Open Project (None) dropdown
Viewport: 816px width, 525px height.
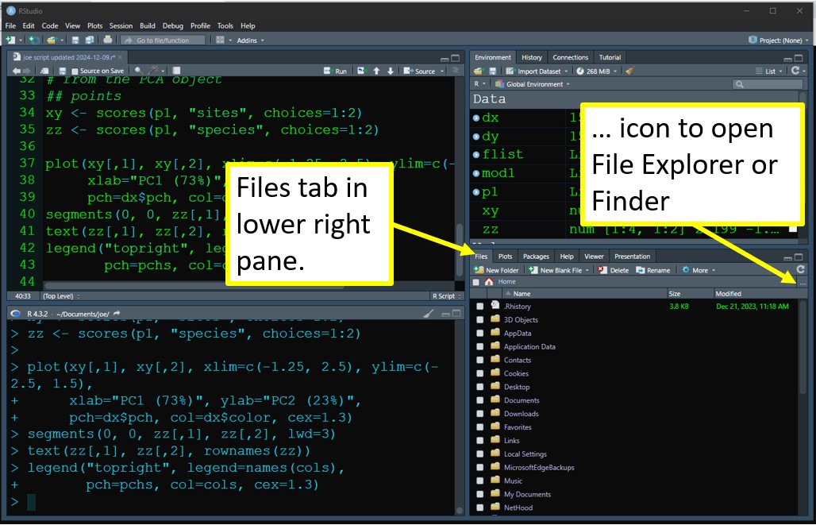(779, 40)
